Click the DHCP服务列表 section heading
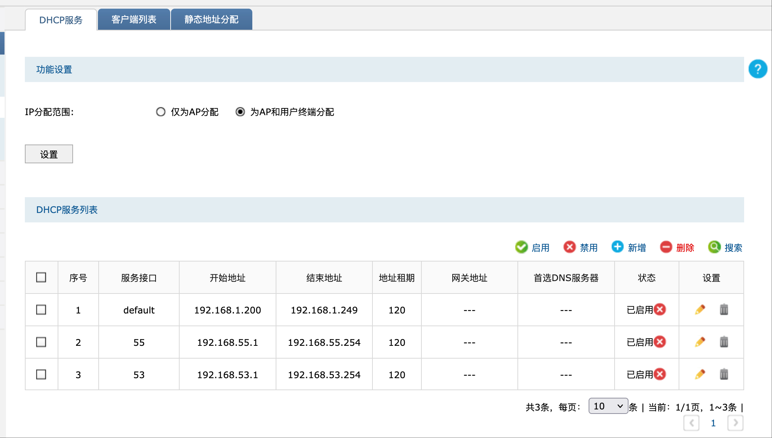772x438 pixels. click(x=67, y=210)
